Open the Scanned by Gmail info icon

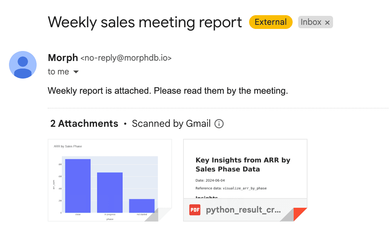pos(219,123)
